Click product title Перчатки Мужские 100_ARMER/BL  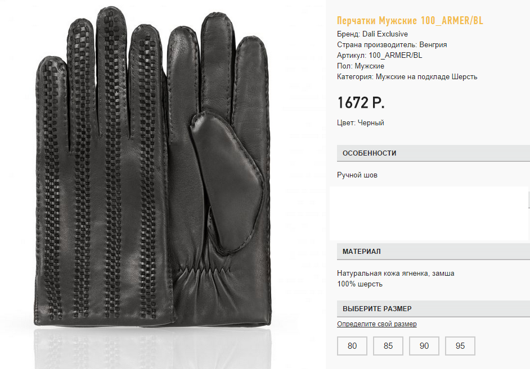coord(410,21)
